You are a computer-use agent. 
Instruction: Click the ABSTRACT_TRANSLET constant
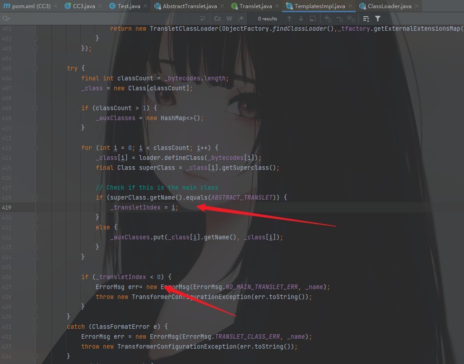(242, 197)
